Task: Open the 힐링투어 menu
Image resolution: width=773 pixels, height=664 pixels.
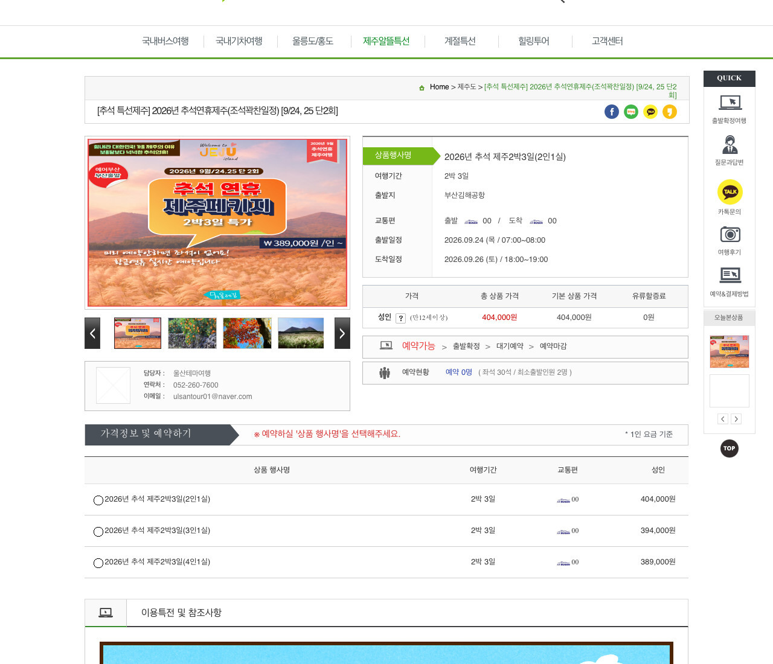Action: click(534, 41)
